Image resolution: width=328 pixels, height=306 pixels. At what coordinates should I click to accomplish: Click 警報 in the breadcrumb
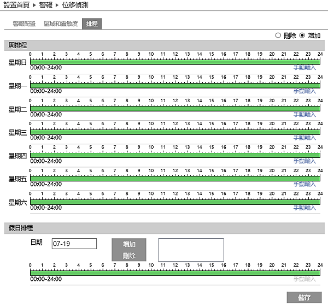click(x=46, y=5)
